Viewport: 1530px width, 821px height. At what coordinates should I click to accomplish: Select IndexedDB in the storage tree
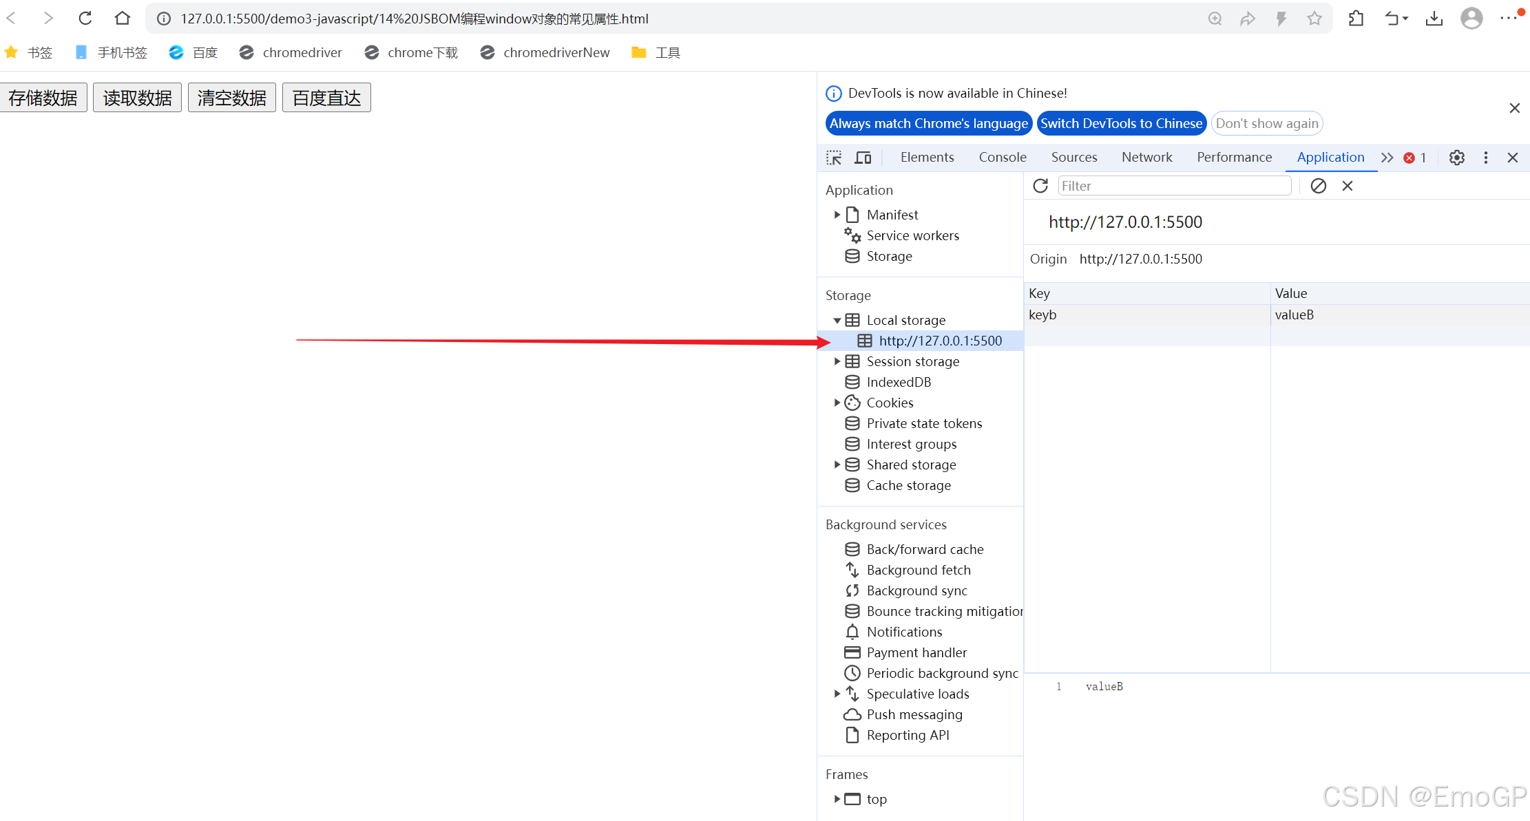[x=898, y=382]
